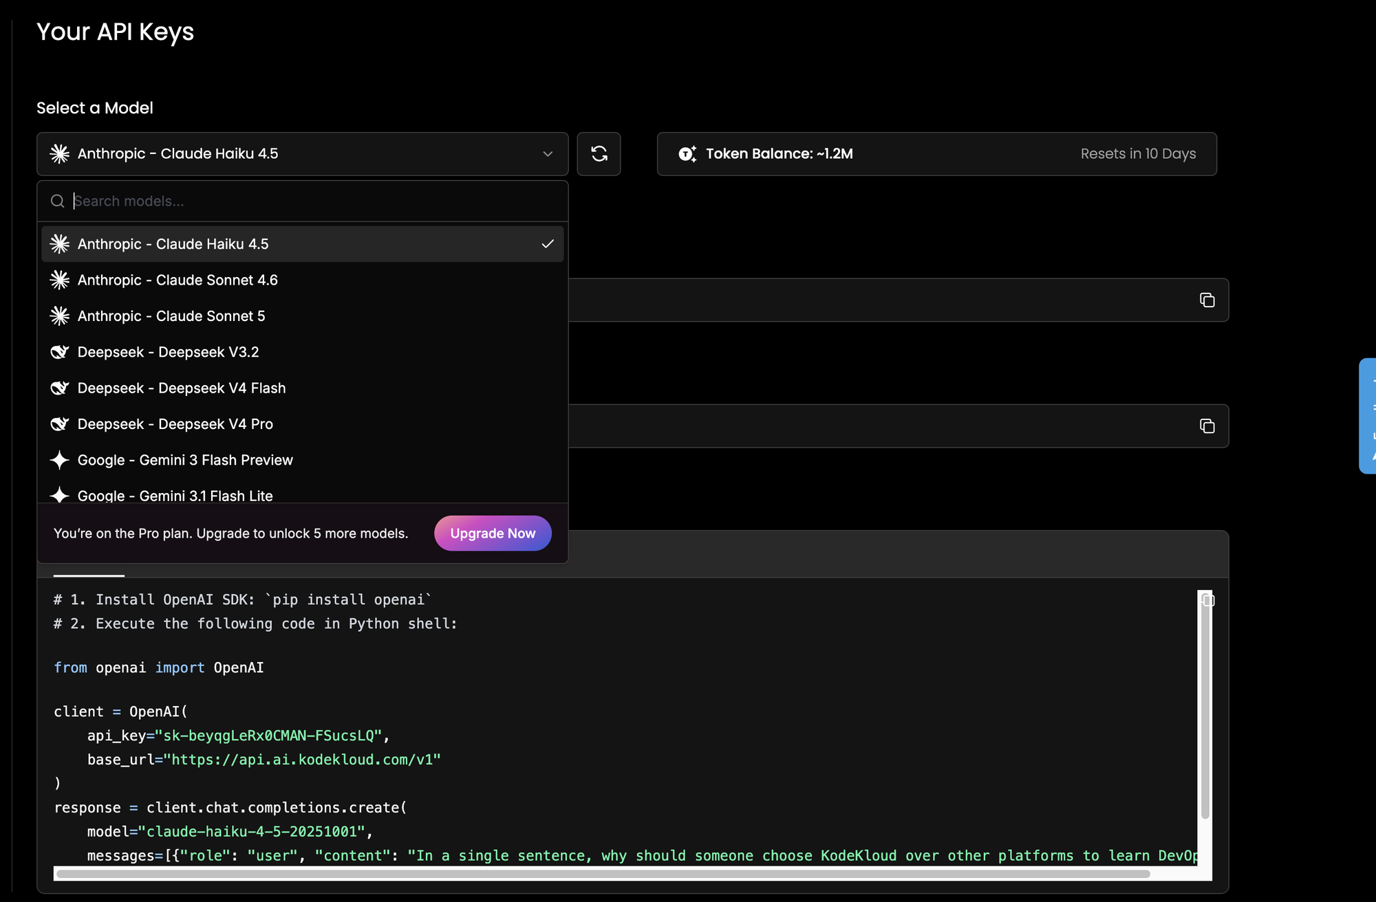Viewport: 1376px width, 902px height.
Task: Open the Anthropic - Claude Haiku 4.5 selector box
Action: 303,154
